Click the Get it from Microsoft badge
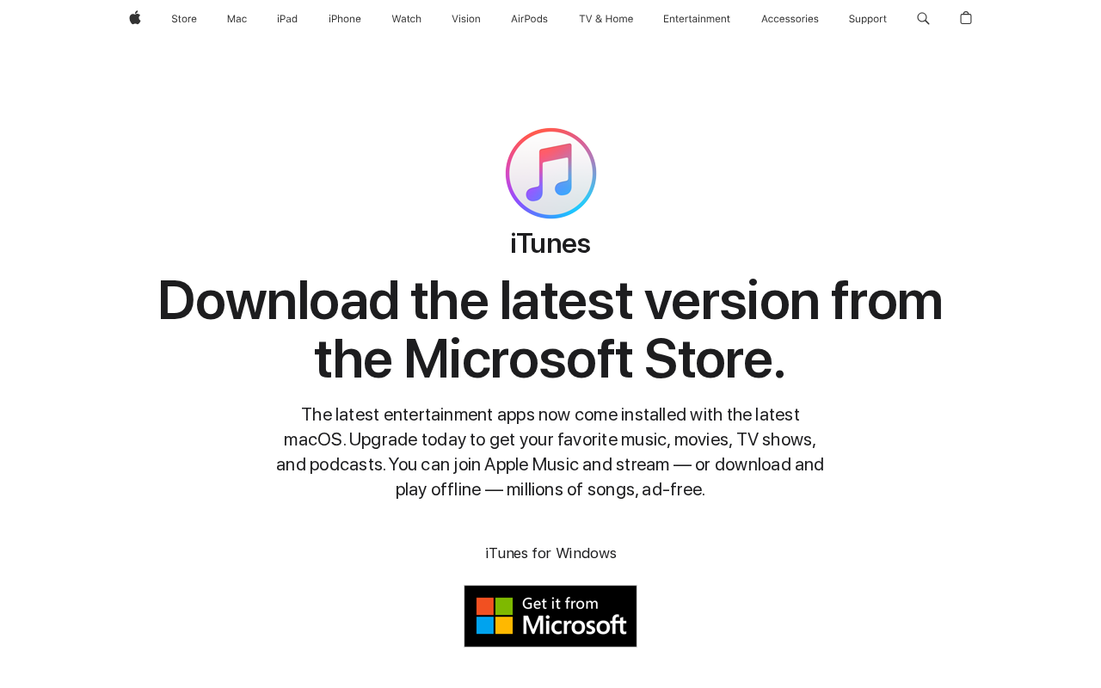 pos(550,616)
